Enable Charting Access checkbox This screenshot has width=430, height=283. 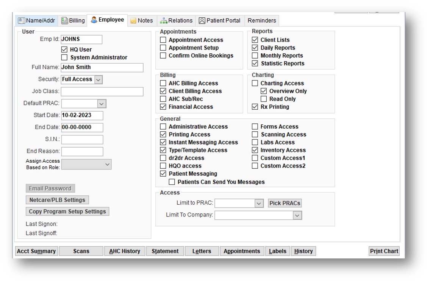255,83
